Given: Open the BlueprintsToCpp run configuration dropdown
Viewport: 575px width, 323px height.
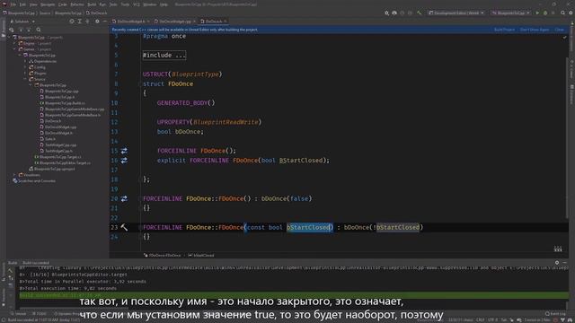Looking at the screenshot, I should [x=511, y=13].
